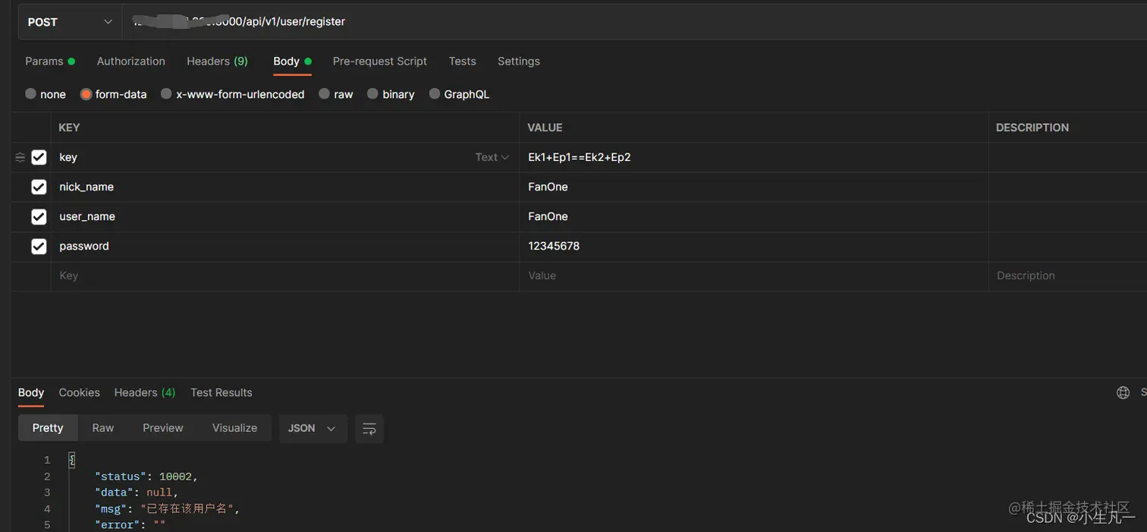Grab the drag handle of key row

pos(20,157)
